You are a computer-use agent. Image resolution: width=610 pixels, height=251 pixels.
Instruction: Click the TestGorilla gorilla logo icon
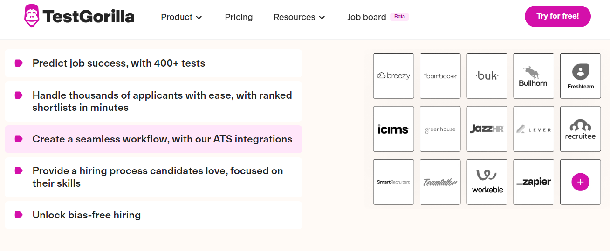point(32,16)
